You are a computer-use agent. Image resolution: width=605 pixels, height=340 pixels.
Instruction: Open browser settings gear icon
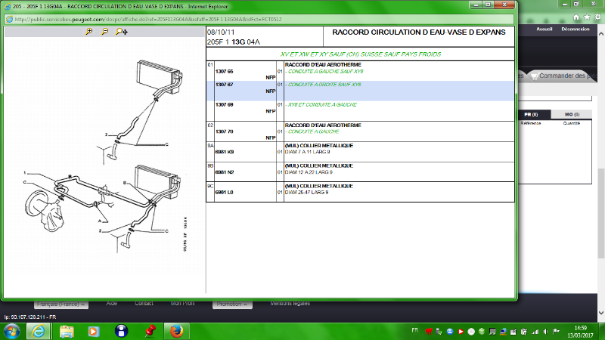point(597,17)
